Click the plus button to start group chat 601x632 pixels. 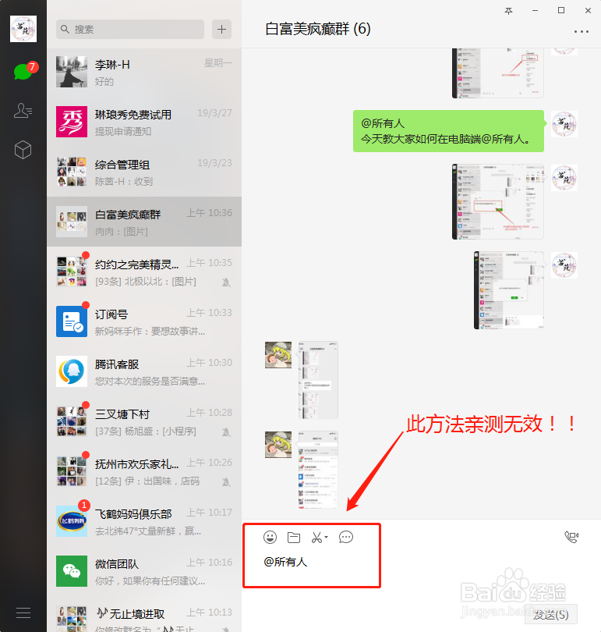click(222, 29)
